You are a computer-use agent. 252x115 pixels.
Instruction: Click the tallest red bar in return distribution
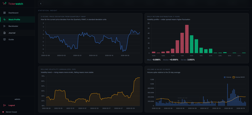point(187,39)
